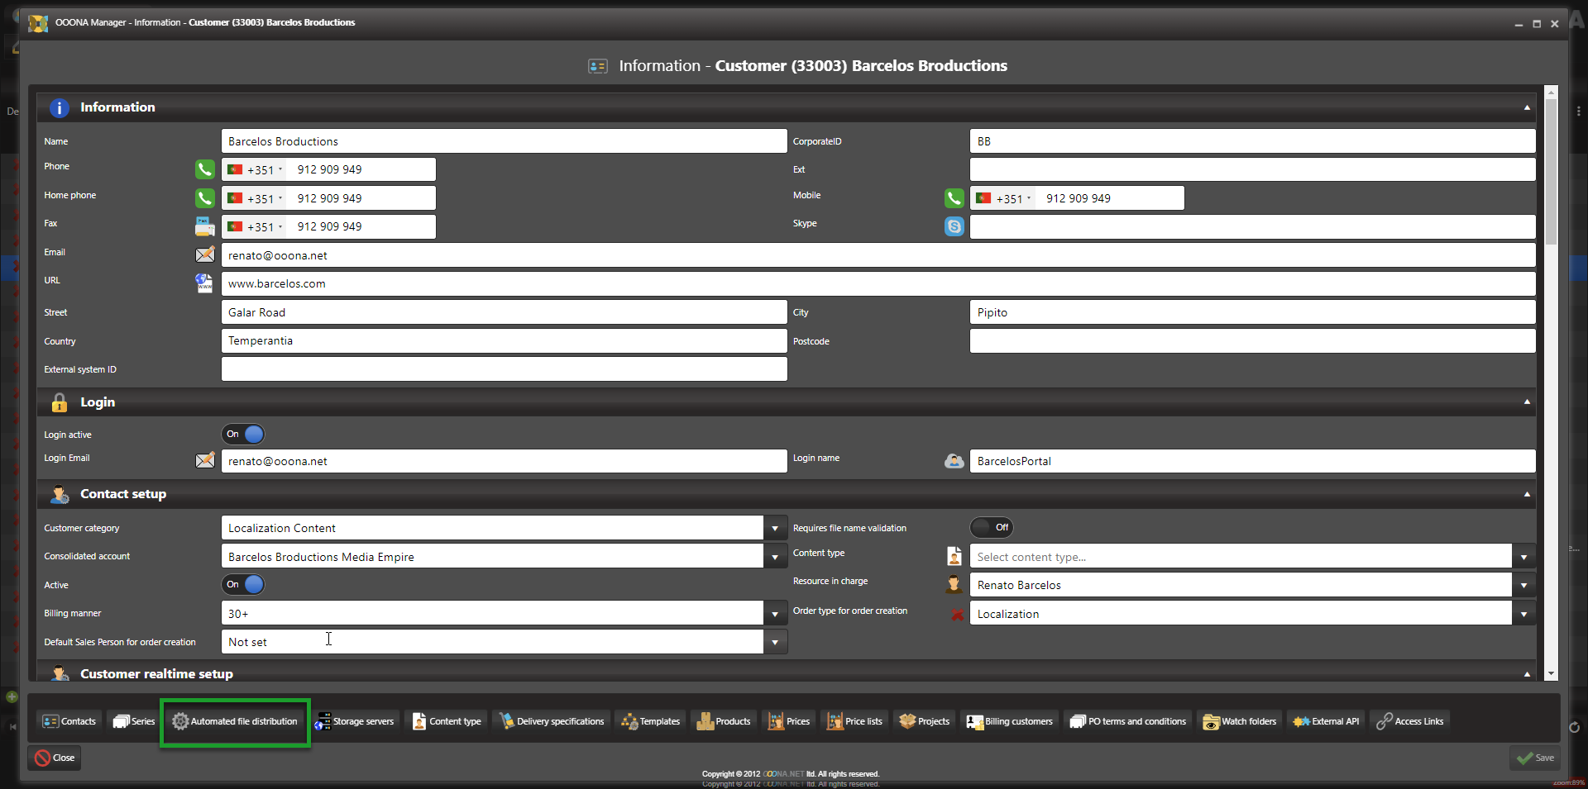This screenshot has height=789, width=1588.
Task: Expand the Billing manner dropdown
Action: 775,614
